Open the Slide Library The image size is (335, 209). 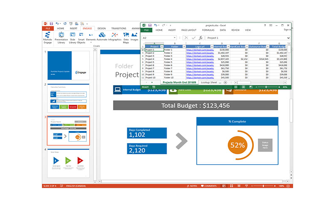coord(72,38)
